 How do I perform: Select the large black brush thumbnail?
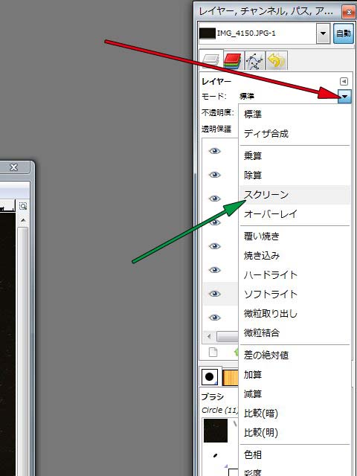click(x=216, y=431)
